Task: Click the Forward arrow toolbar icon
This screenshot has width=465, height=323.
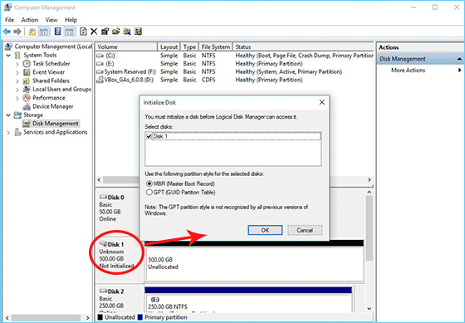Action: point(17,32)
